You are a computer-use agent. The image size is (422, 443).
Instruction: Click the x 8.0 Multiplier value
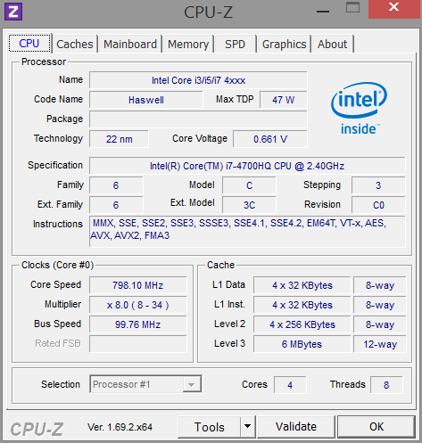click(138, 305)
